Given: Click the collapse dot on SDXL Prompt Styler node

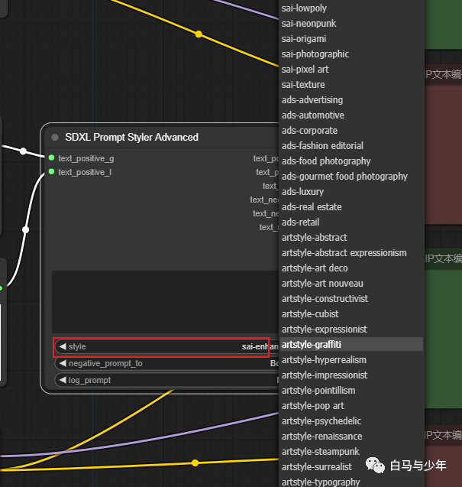Looking at the screenshot, I should pos(55,138).
